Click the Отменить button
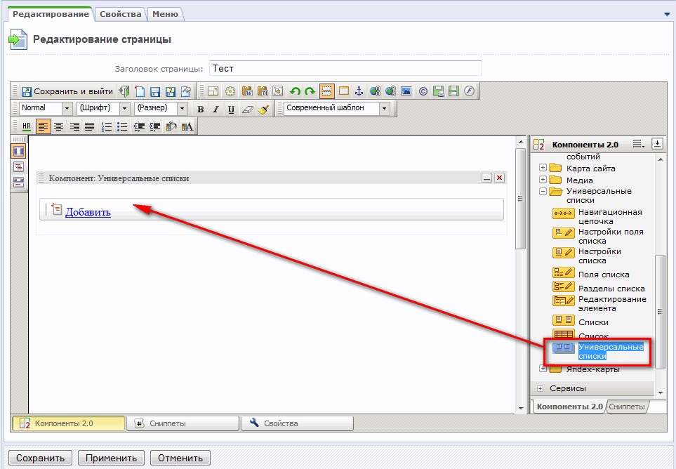 point(180,458)
